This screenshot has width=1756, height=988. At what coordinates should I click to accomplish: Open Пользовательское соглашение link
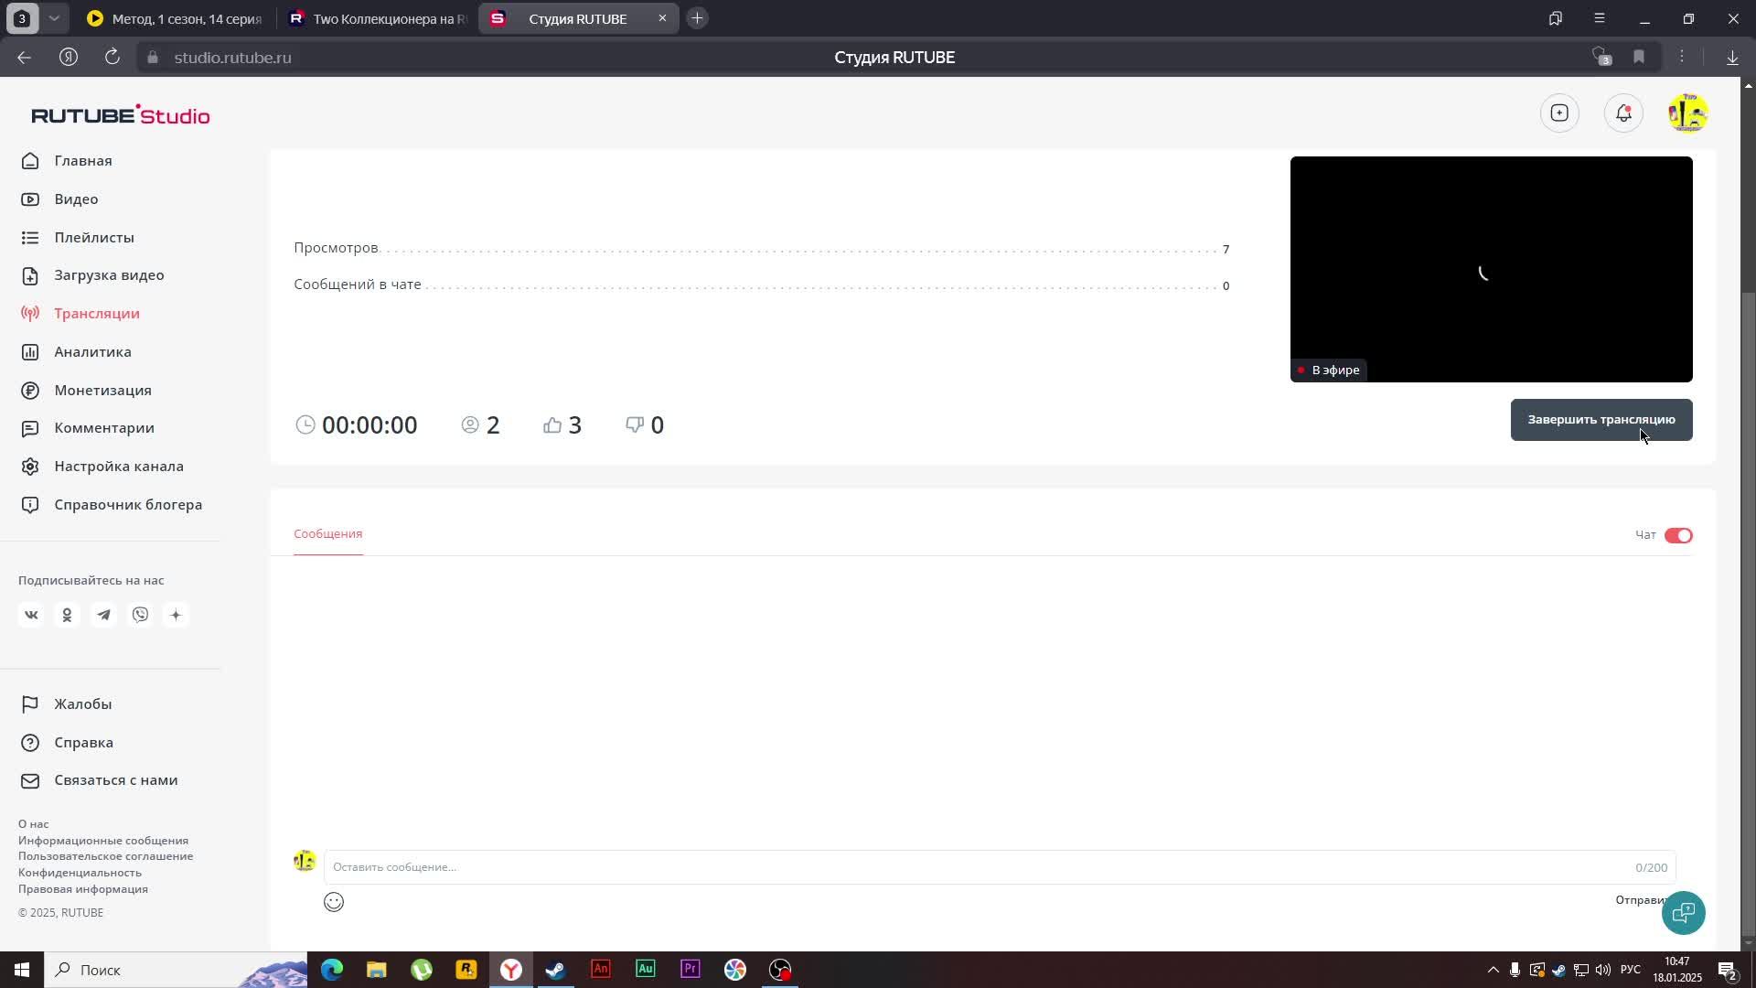[x=105, y=856]
